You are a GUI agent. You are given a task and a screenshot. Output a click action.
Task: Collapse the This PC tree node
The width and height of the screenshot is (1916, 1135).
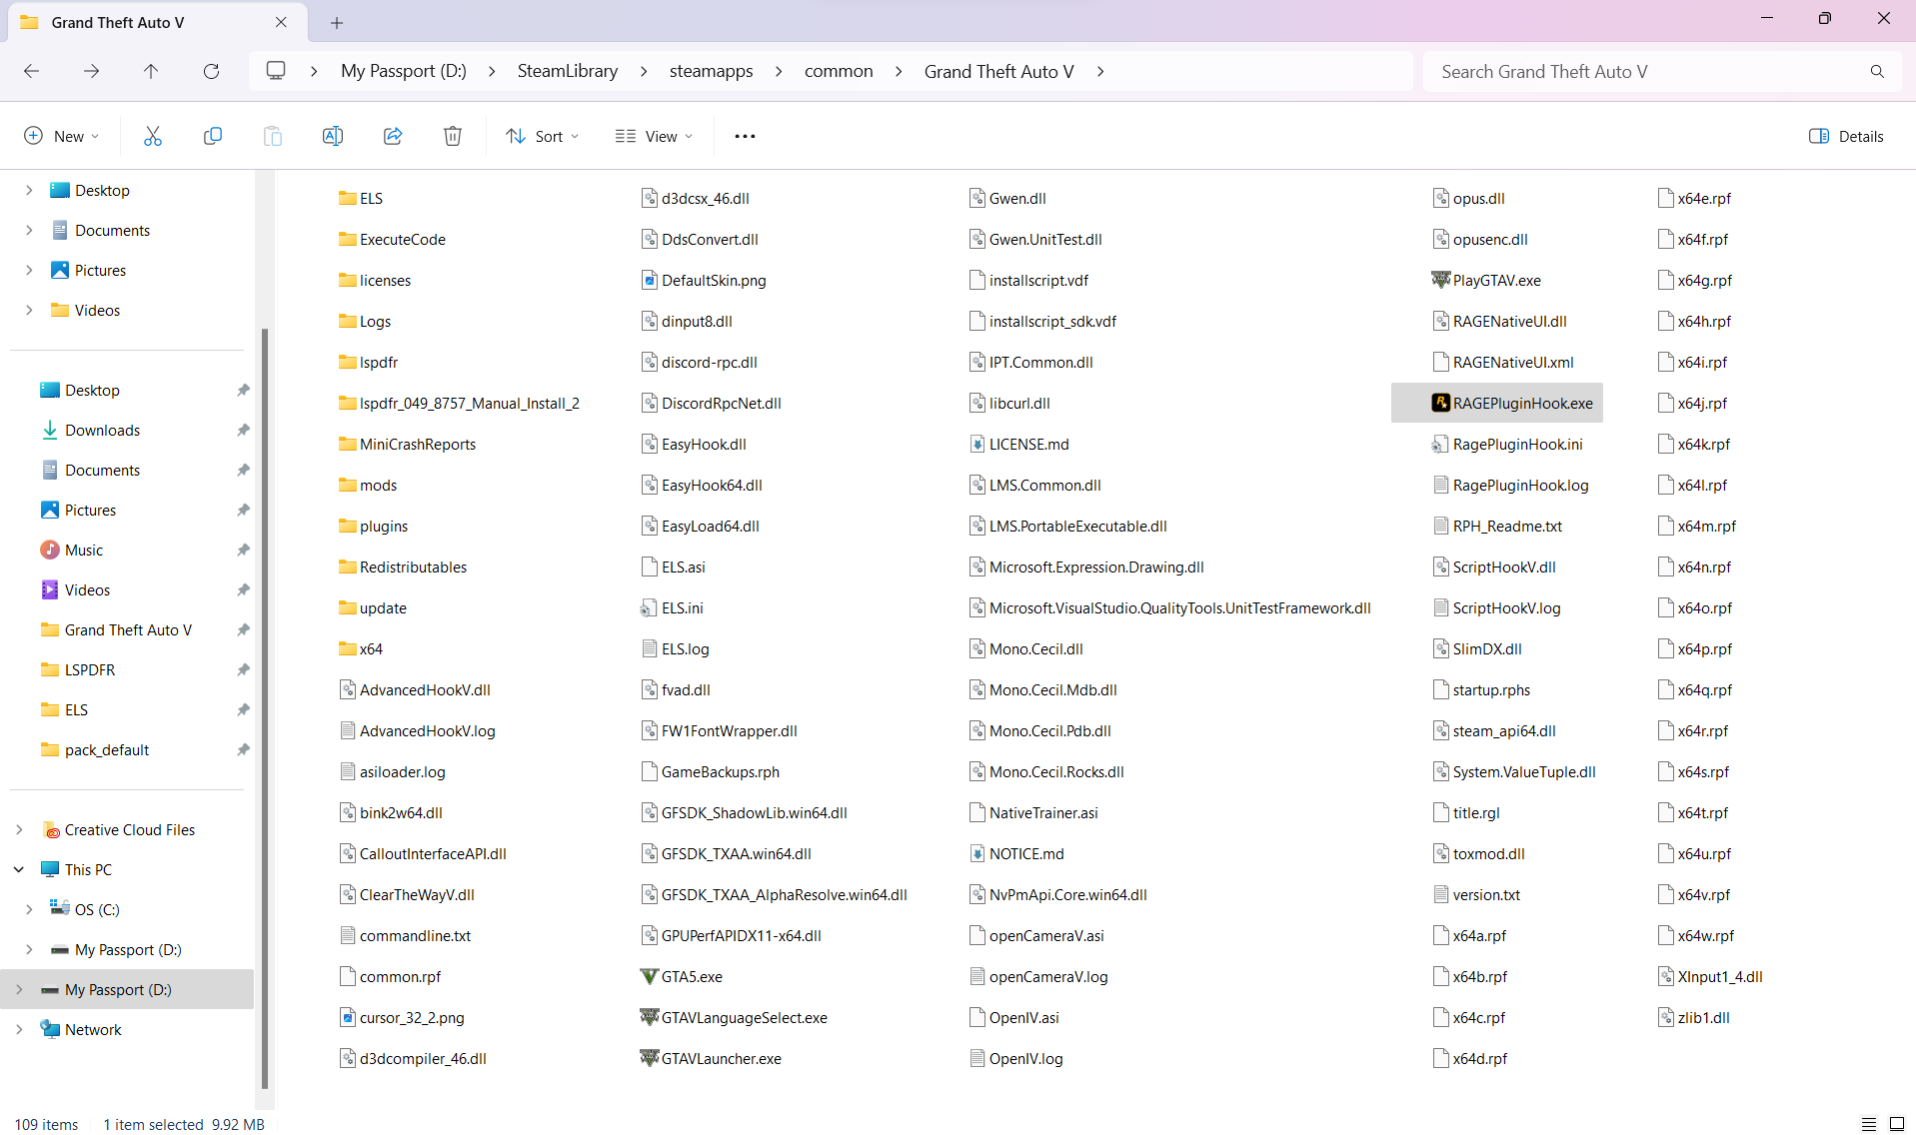pos(19,869)
